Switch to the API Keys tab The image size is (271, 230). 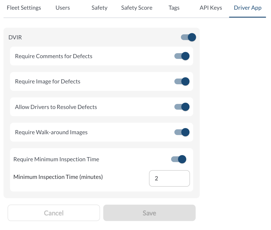click(211, 8)
